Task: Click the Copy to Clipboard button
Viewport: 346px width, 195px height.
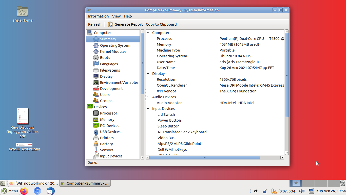Action: pyautogui.click(x=161, y=24)
